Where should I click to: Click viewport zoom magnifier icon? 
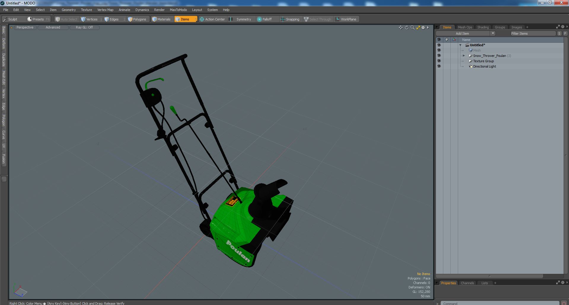tap(412, 28)
